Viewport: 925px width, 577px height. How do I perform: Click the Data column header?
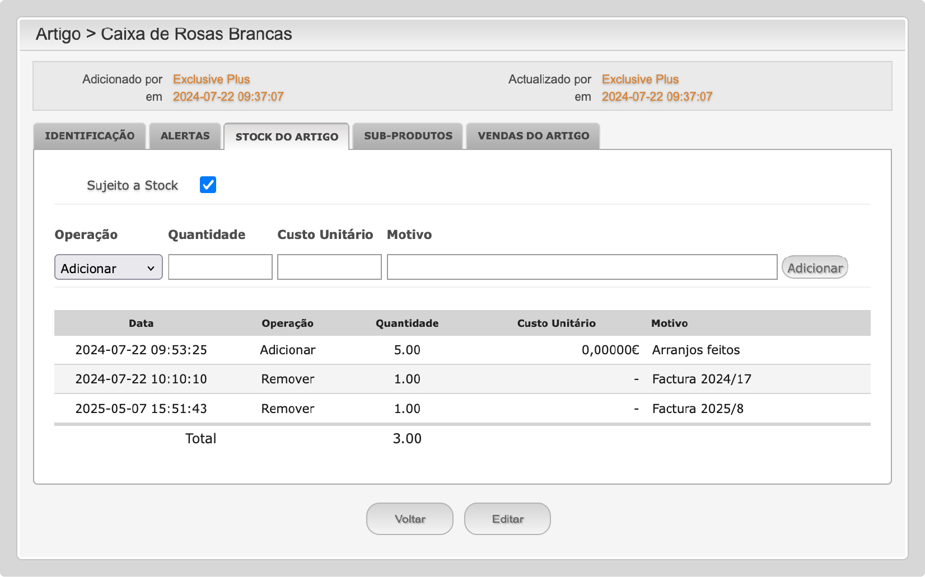pos(141,323)
